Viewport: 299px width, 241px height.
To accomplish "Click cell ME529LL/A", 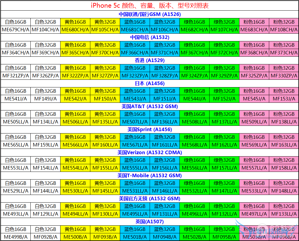I will point(16,191).
